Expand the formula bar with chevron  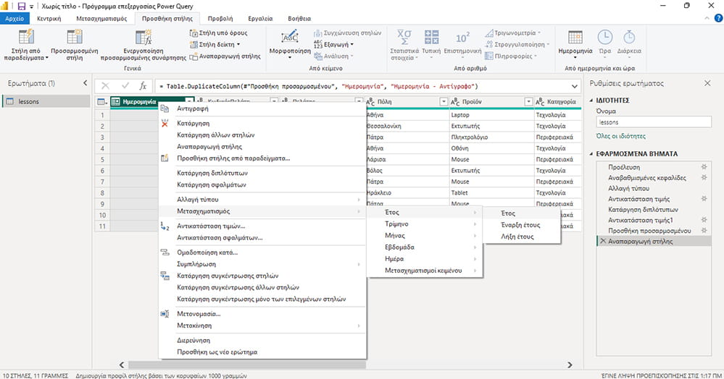click(575, 86)
